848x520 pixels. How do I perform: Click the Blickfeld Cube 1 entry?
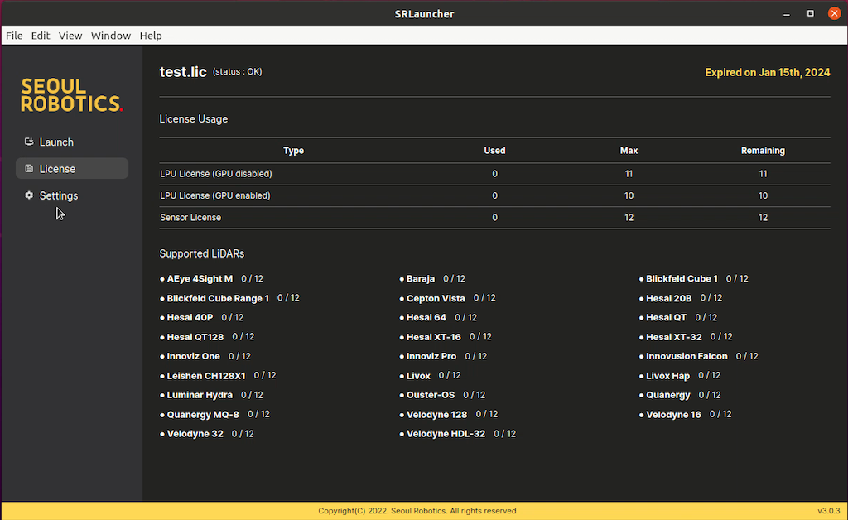(693, 279)
